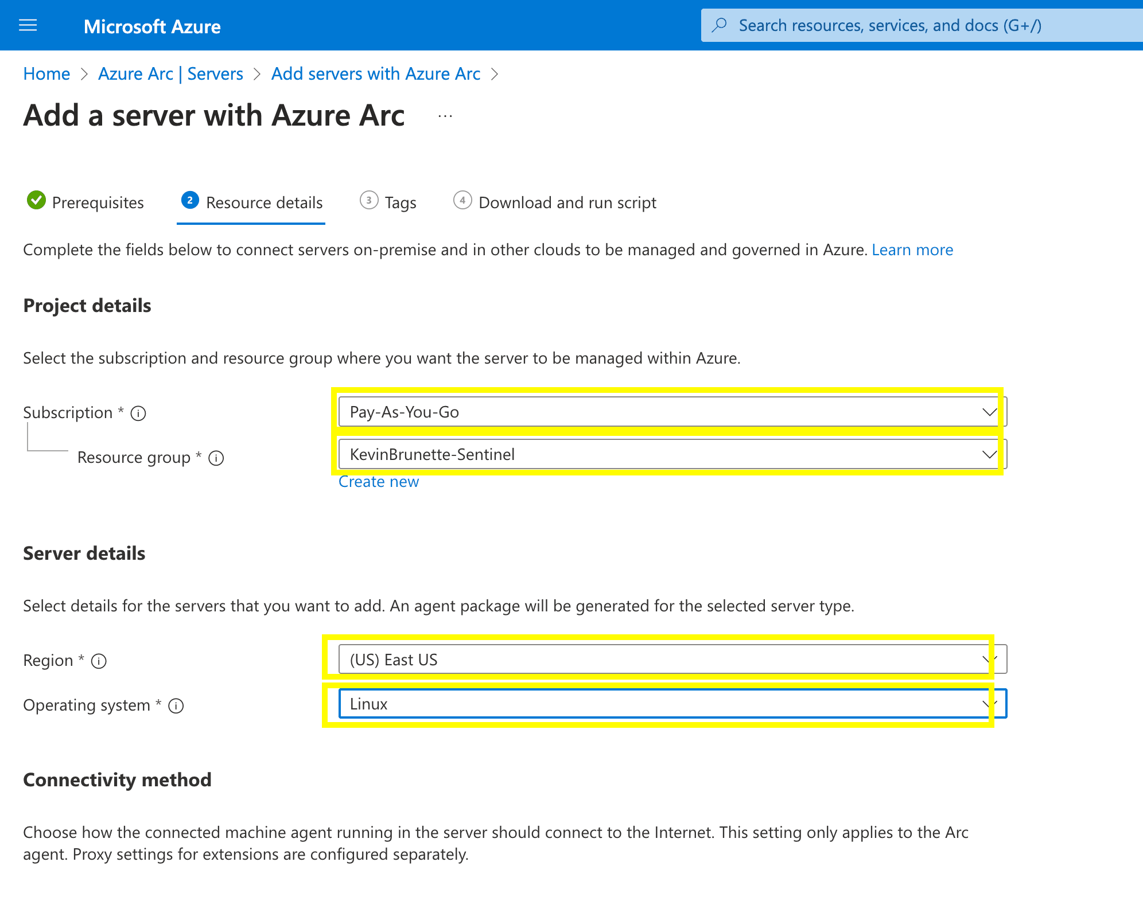Click the Create new link
The height and width of the screenshot is (897, 1143).
tap(379, 482)
